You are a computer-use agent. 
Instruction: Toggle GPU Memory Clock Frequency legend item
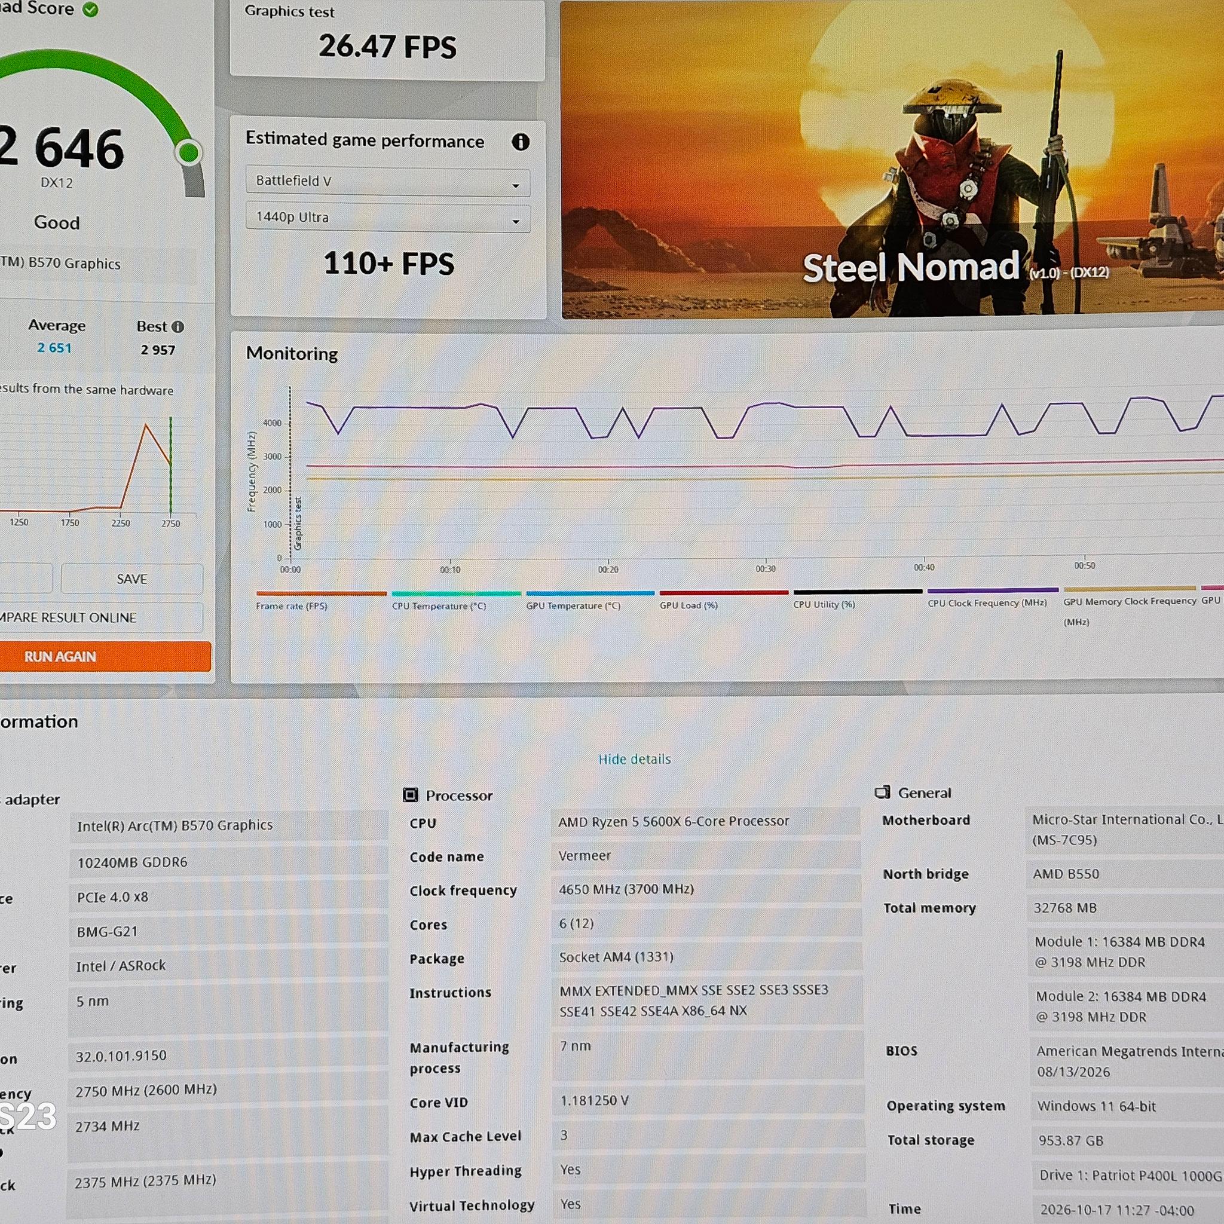pyautogui.click(x=1130, y=606)
